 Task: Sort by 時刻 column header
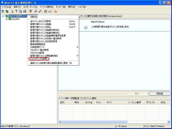coord(78,103)
